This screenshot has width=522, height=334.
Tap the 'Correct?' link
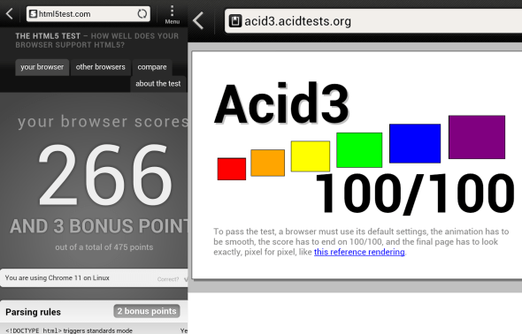168,279
